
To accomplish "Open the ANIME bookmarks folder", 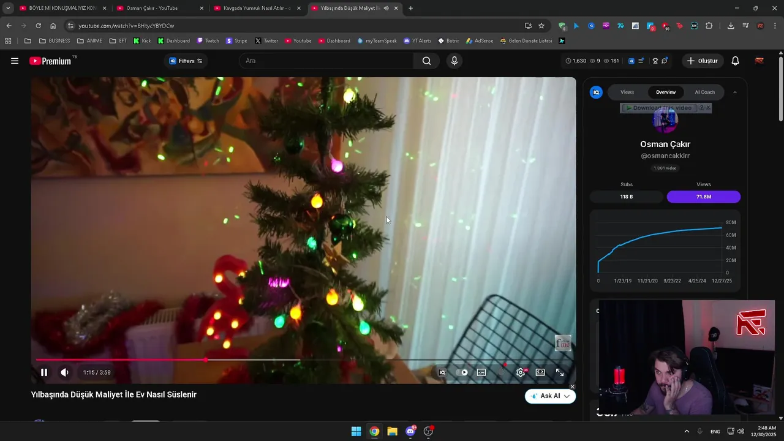I will (x=89, y=41).
